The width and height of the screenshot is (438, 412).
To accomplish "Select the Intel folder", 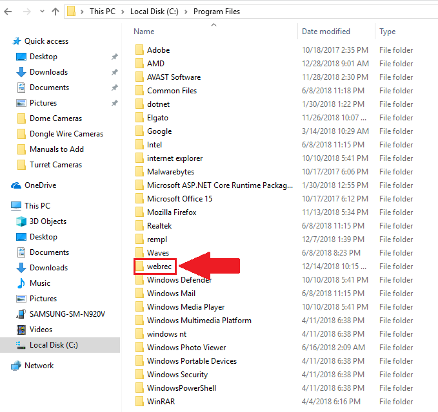I will pos(154,145).
